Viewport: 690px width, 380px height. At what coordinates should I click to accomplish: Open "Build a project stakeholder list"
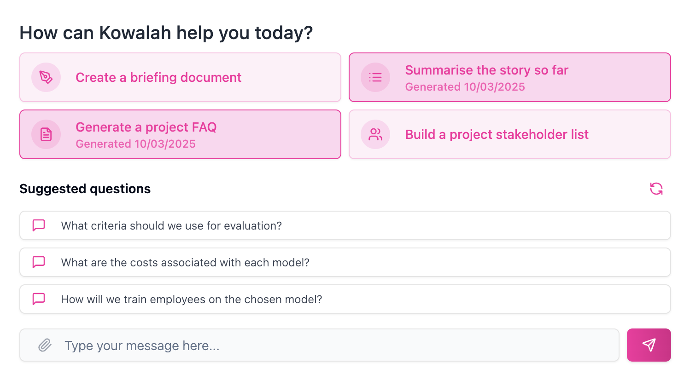[497, 134]
